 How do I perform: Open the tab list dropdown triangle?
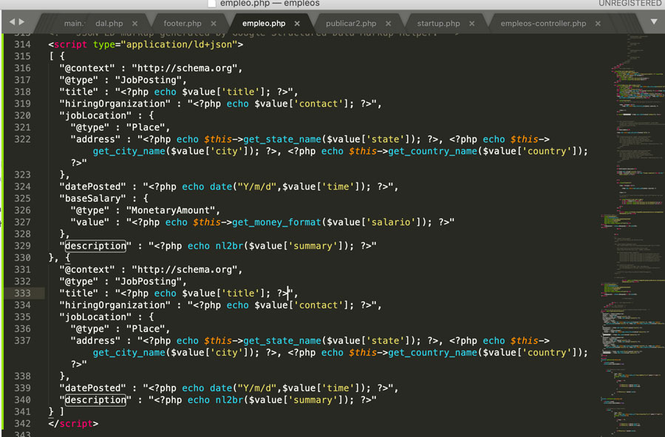pos(654,21)
